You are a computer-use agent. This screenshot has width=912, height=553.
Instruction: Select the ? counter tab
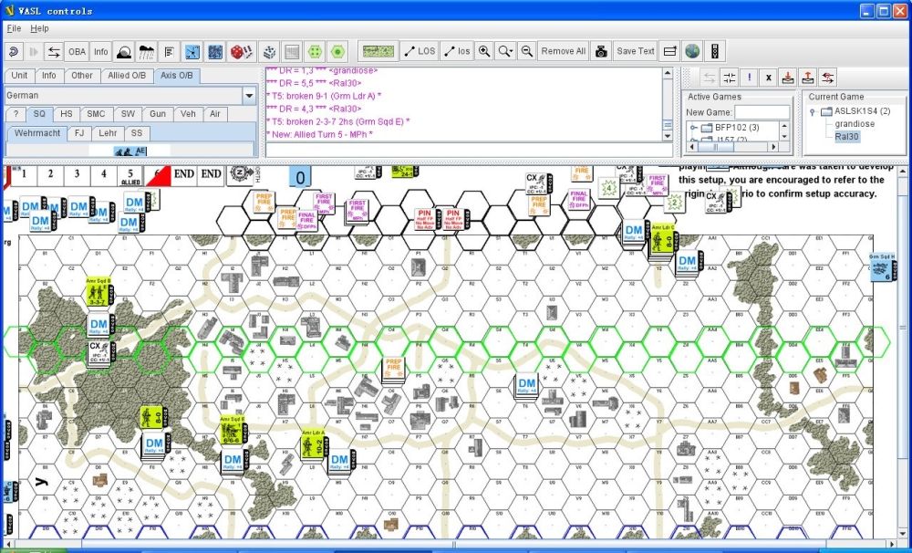click(x=16, y=114)
